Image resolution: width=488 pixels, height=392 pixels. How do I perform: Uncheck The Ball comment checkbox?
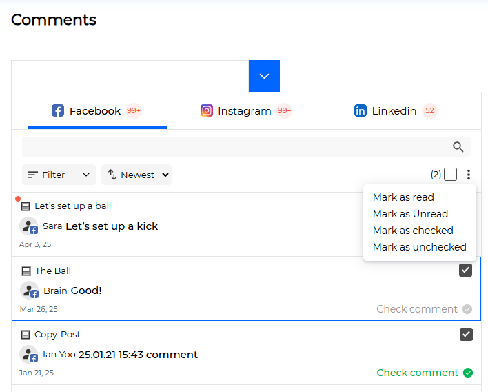point(465,270)
